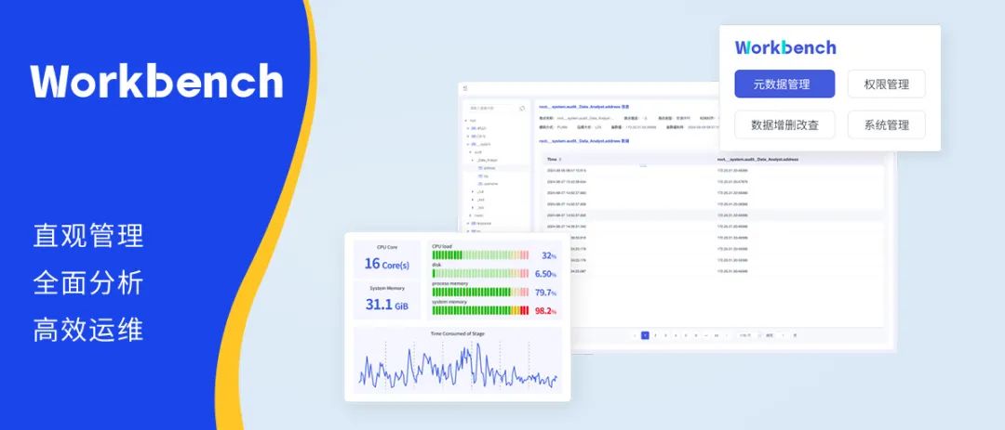Click the system memory progress bar
1005x430 pixels.
tap(481, 310)
